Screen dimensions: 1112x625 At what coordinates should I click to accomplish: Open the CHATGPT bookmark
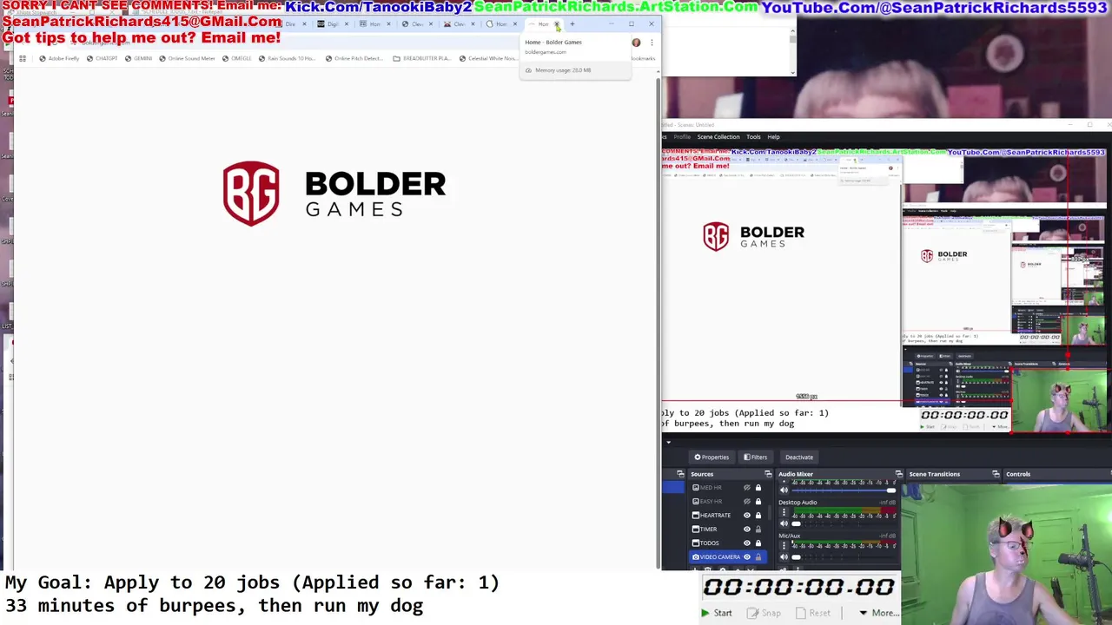coord(101,58)
